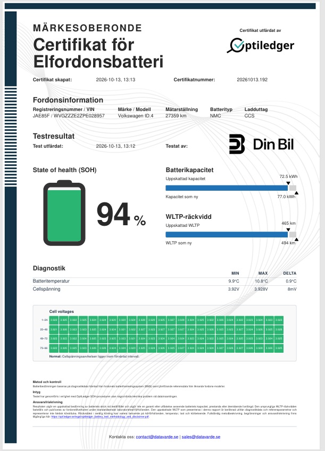Click the WLTP-räckvidd heading

[188, 217]
